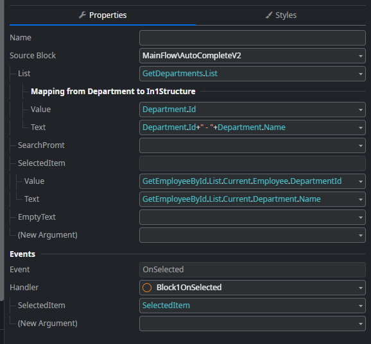Click the Name input field
This screenshot has width=371, height=344.
click(x=252, y=38)
